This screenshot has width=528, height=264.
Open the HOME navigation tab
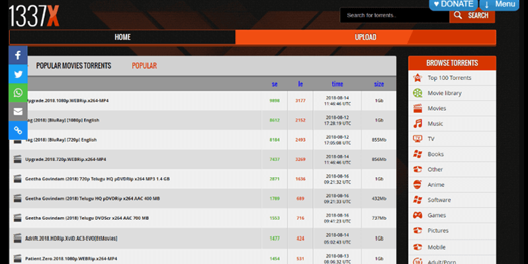(x=122, y=37)
